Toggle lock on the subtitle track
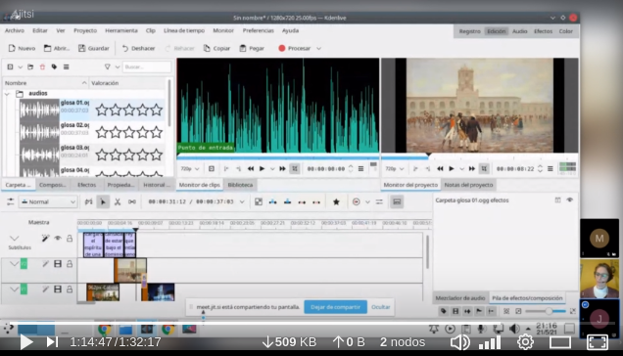Image resolution: width=623 pixels, height=356 pixels. [70, 238]
